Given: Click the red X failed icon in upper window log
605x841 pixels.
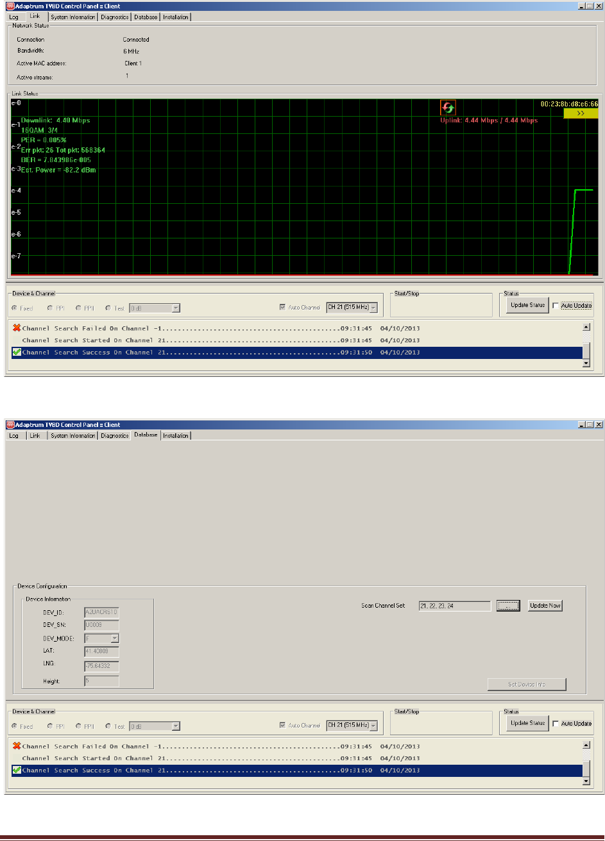Looking at the screenshot, I should [x=17, y=328].
